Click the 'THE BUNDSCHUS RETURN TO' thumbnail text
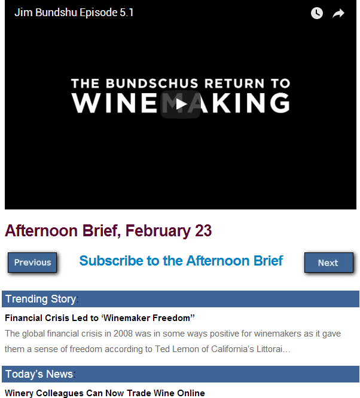The image size is (360, 398). pyautogui.click(x=181, y=84)
